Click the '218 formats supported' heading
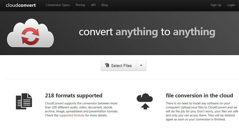 (74, 96)
